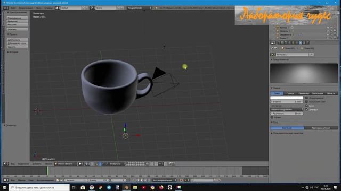Open Task View on the taskbar
341x191 pixels.
point(74,187)
